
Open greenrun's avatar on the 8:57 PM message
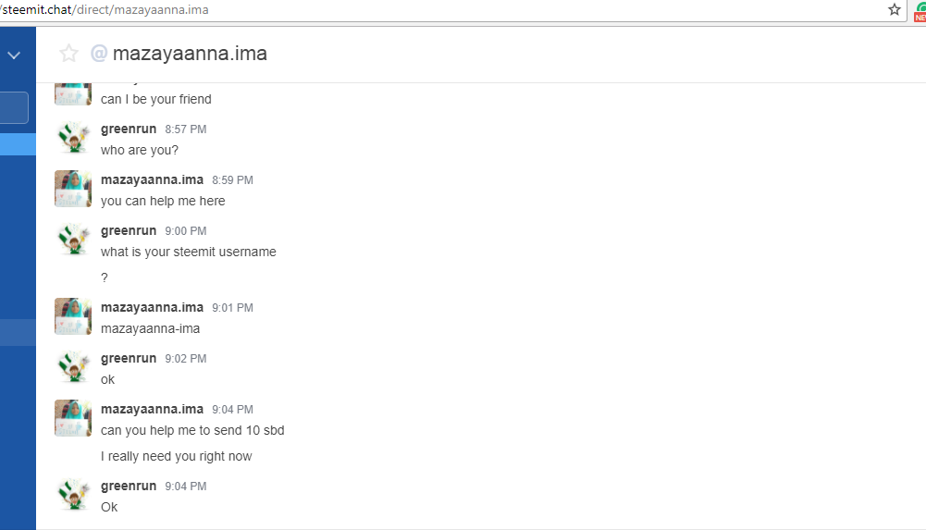click(x=73, y=138)
